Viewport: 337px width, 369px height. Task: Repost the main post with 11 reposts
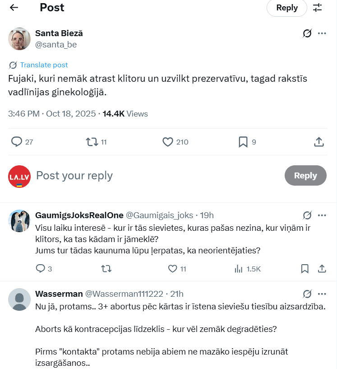coord(92,142)
